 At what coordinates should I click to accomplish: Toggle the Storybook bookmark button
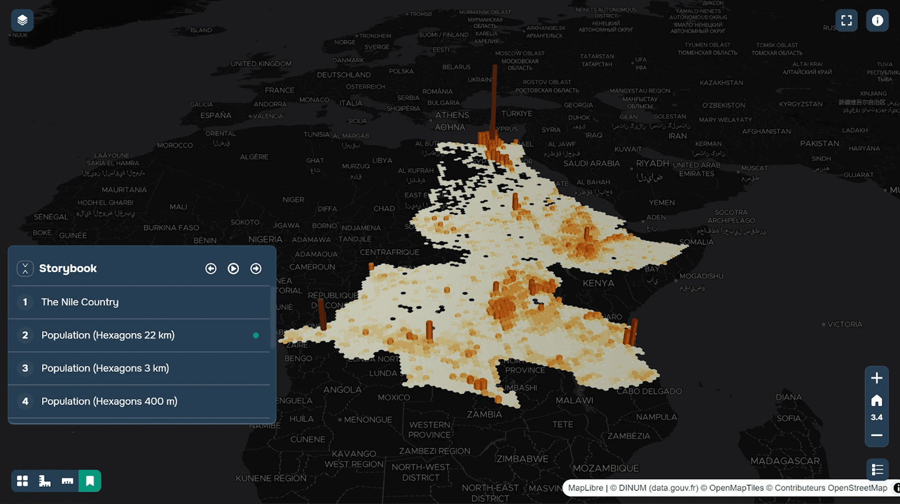(90, 481)
